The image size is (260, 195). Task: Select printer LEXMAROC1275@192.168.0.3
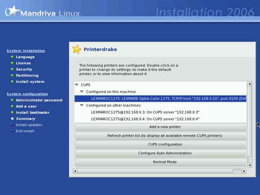click(x=145, y=112)
